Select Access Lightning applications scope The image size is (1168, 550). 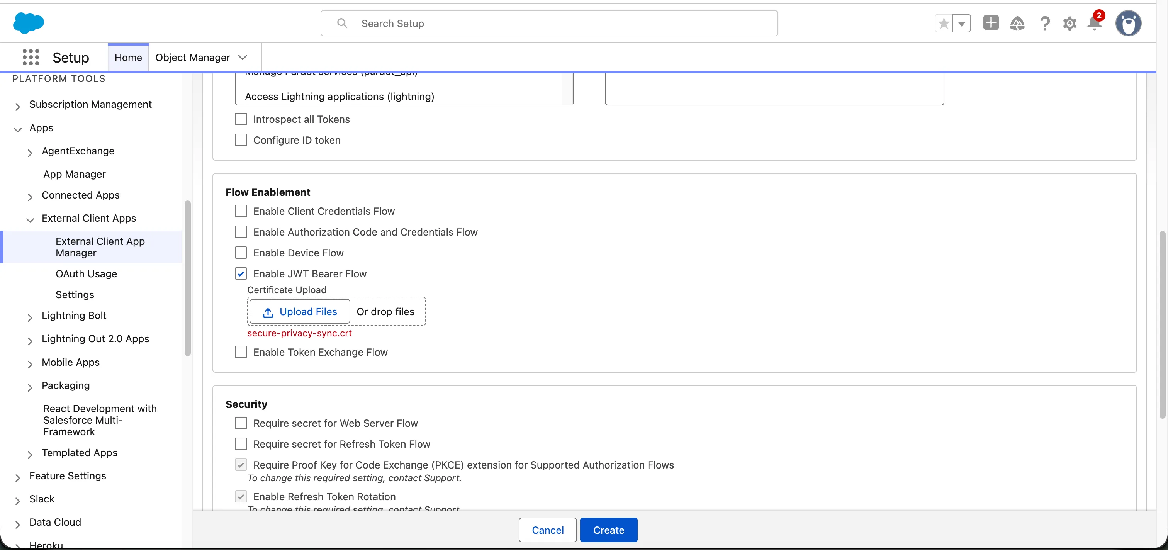pyautogui.click(x=340, y=96)
